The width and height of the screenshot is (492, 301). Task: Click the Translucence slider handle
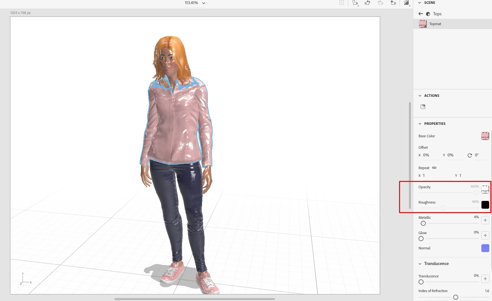click(x=421, y=282)
